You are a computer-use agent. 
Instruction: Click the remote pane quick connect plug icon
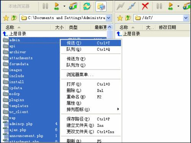pos(132,6)
